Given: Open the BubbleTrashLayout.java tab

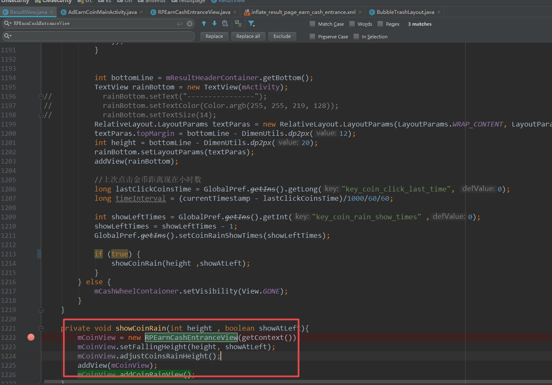Looking at the screenshot, I should click(x=405, y=12).
